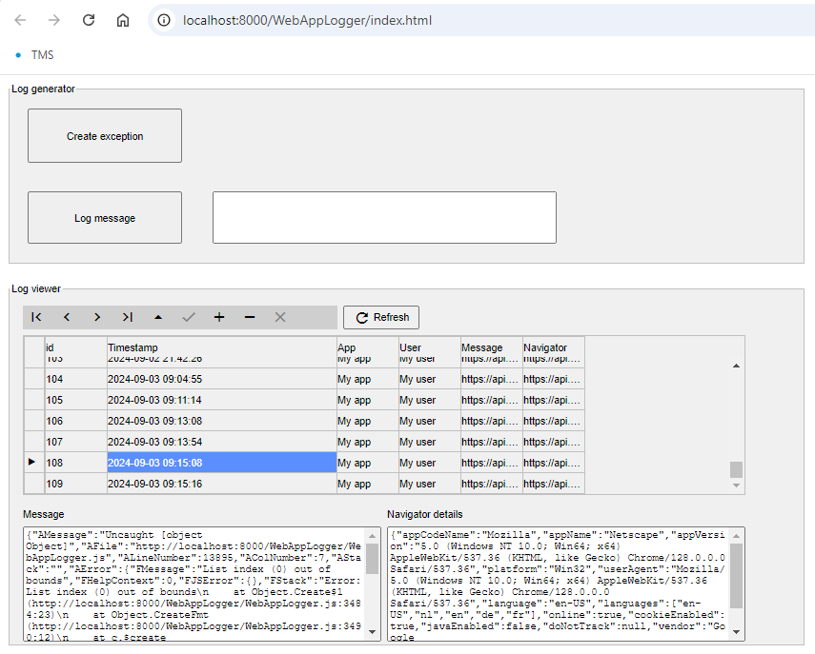Go back in browser history

pyautogui.click(x=20, y=20)
